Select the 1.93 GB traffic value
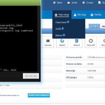 (91, 57)
